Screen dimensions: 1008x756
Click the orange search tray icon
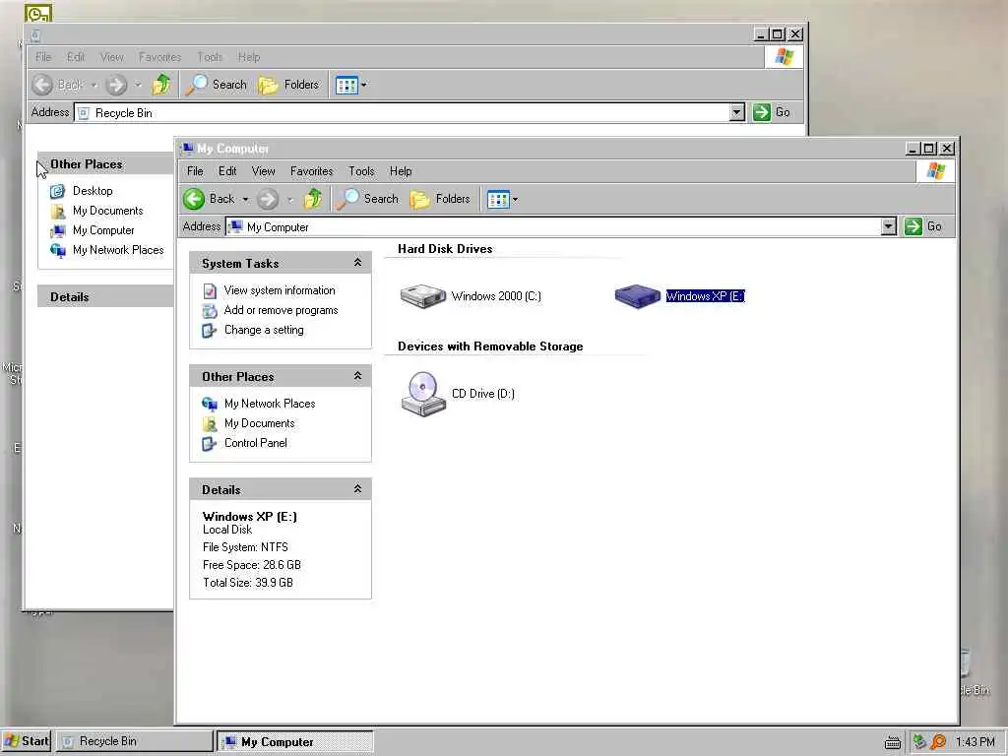click(x=938, y=742)
